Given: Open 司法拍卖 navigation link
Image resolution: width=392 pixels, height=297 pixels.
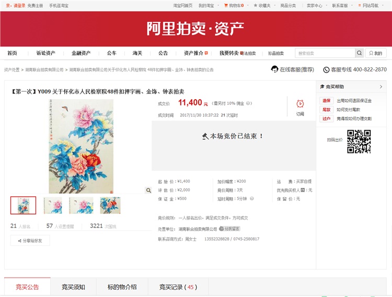Looking at the screenshot, I should 248,53.
